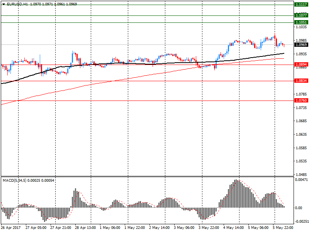
Task: Click the 5 May 22:00 time axis label
Action: (283, 228)
